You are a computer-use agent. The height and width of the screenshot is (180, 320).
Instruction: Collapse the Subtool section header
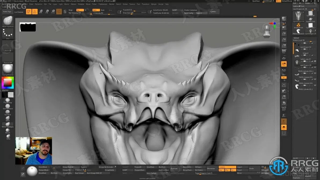296,38
